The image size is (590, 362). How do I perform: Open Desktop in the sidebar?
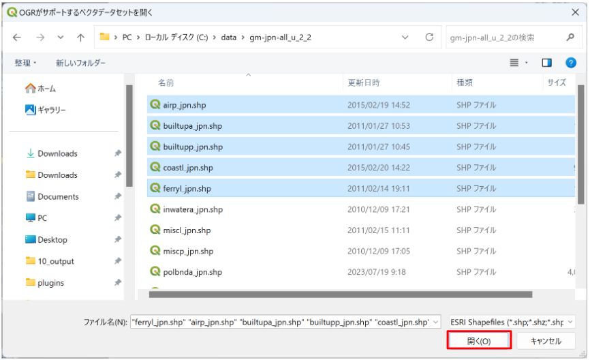pos(46,240)
